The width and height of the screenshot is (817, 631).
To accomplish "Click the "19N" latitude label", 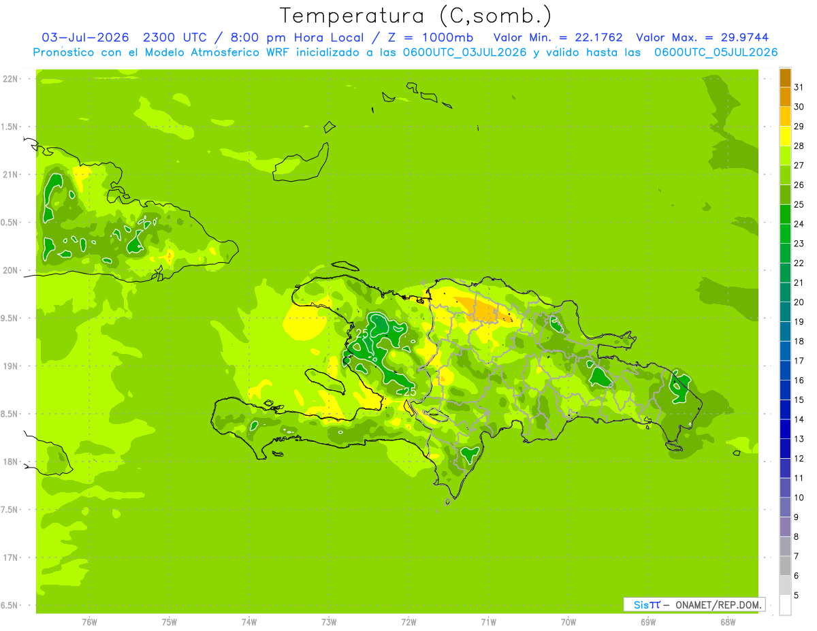I will click(x=10, y=366).
